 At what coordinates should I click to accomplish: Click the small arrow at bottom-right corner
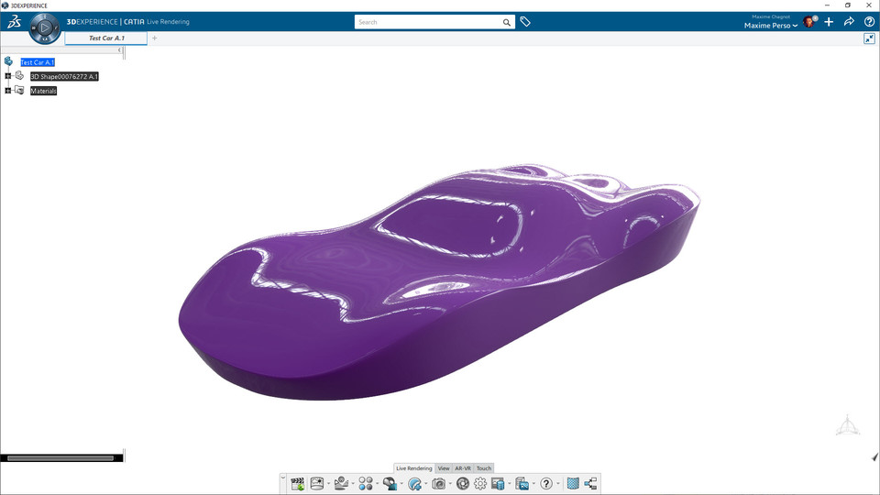pyautogui.click(x=874, y=456)
